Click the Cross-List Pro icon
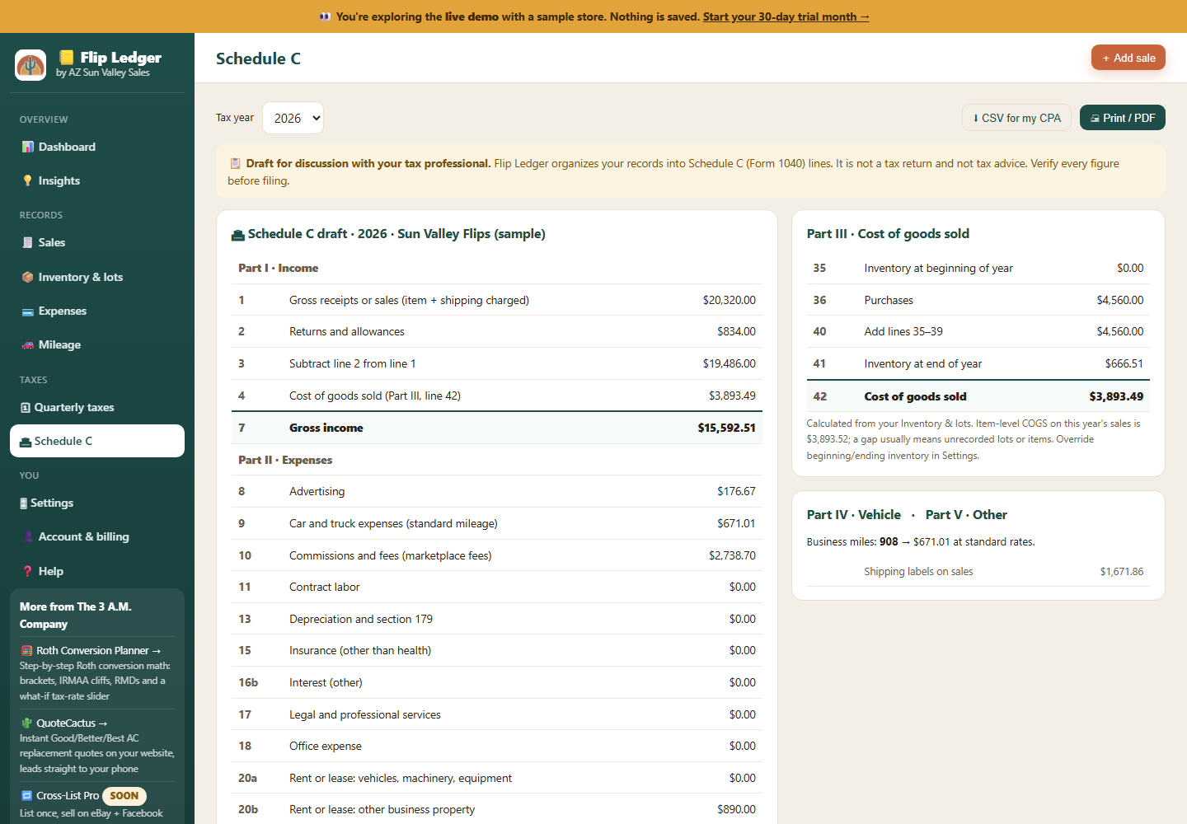Screen dimensions: 1187x824 pyautogui.click(x=26, y=795)
